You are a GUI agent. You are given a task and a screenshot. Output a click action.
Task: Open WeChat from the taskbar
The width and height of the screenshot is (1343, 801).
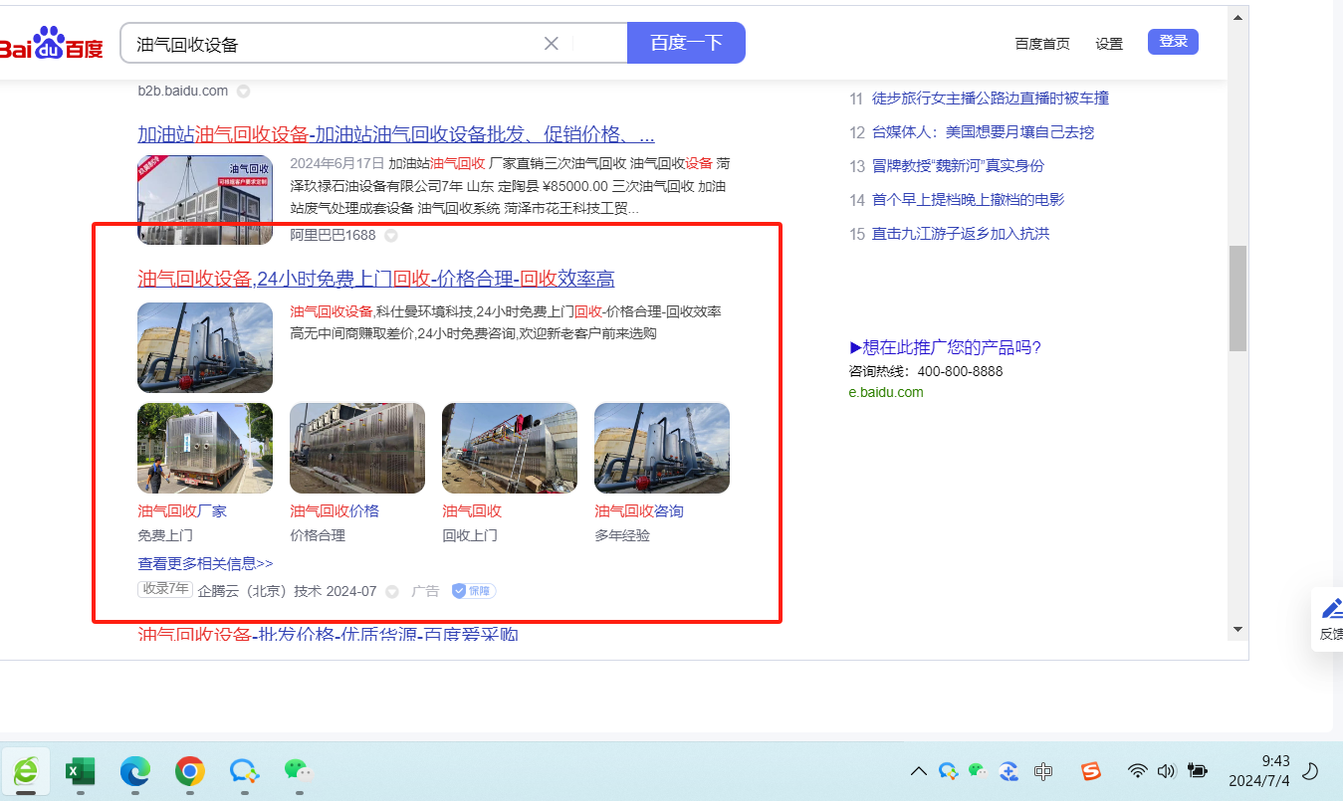tap(298, 771)
